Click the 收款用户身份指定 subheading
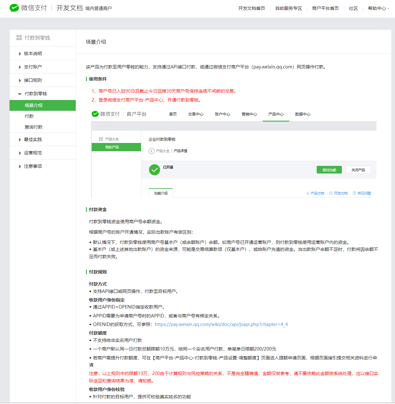This screenshot has height=404, width=395. 107,300
